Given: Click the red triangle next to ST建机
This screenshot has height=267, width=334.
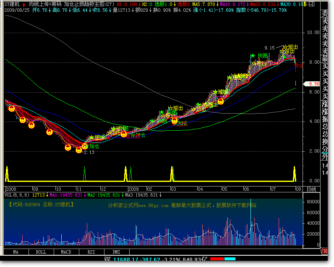Looking at the screenshot, I should (24, 4).
